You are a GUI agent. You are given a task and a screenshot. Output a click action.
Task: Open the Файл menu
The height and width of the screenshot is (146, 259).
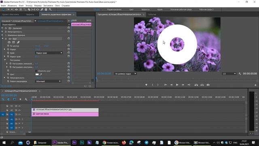pyautogui.click(x=3, y=6)
